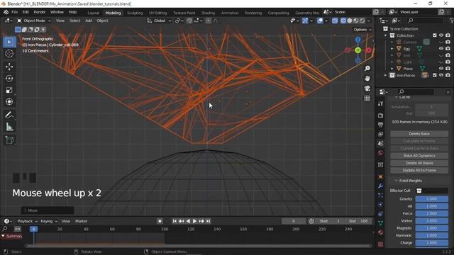Click the timeline End frame field
Viewport: 454px width, 255px height.
(358, 221)
